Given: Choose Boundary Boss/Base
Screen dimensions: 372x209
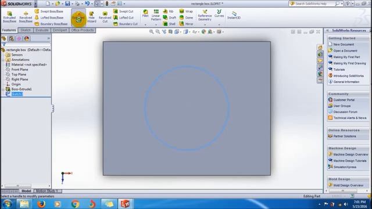Looking at the screenshot, I should 51,24.
